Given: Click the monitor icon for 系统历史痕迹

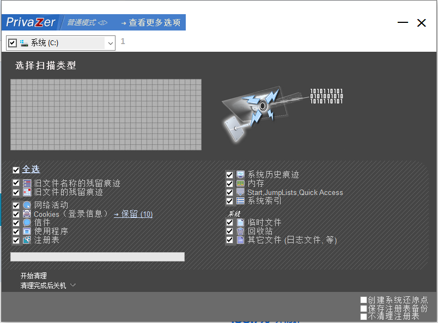Looking at the screenshot, I should pyautogui.click(x=240, y=175).
